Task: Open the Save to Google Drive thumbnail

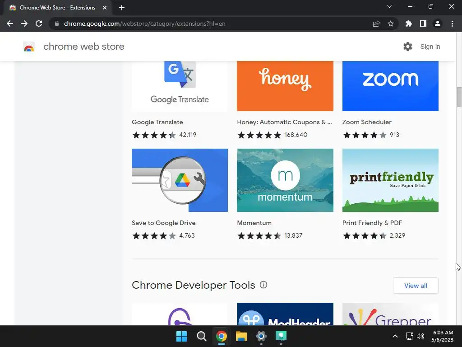Action: tap(180, 180)
